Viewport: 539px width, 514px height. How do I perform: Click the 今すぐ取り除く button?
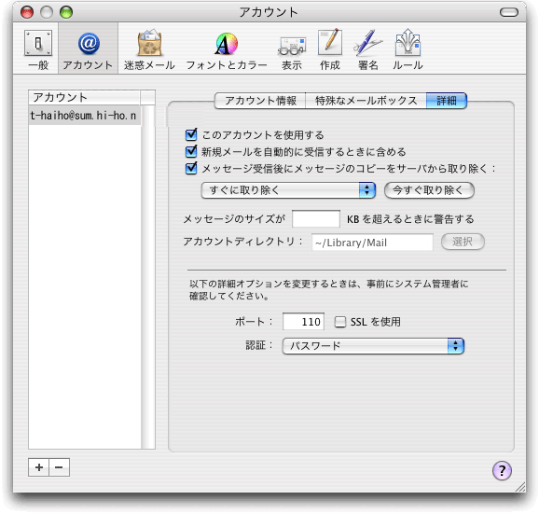tap(429, 190)
